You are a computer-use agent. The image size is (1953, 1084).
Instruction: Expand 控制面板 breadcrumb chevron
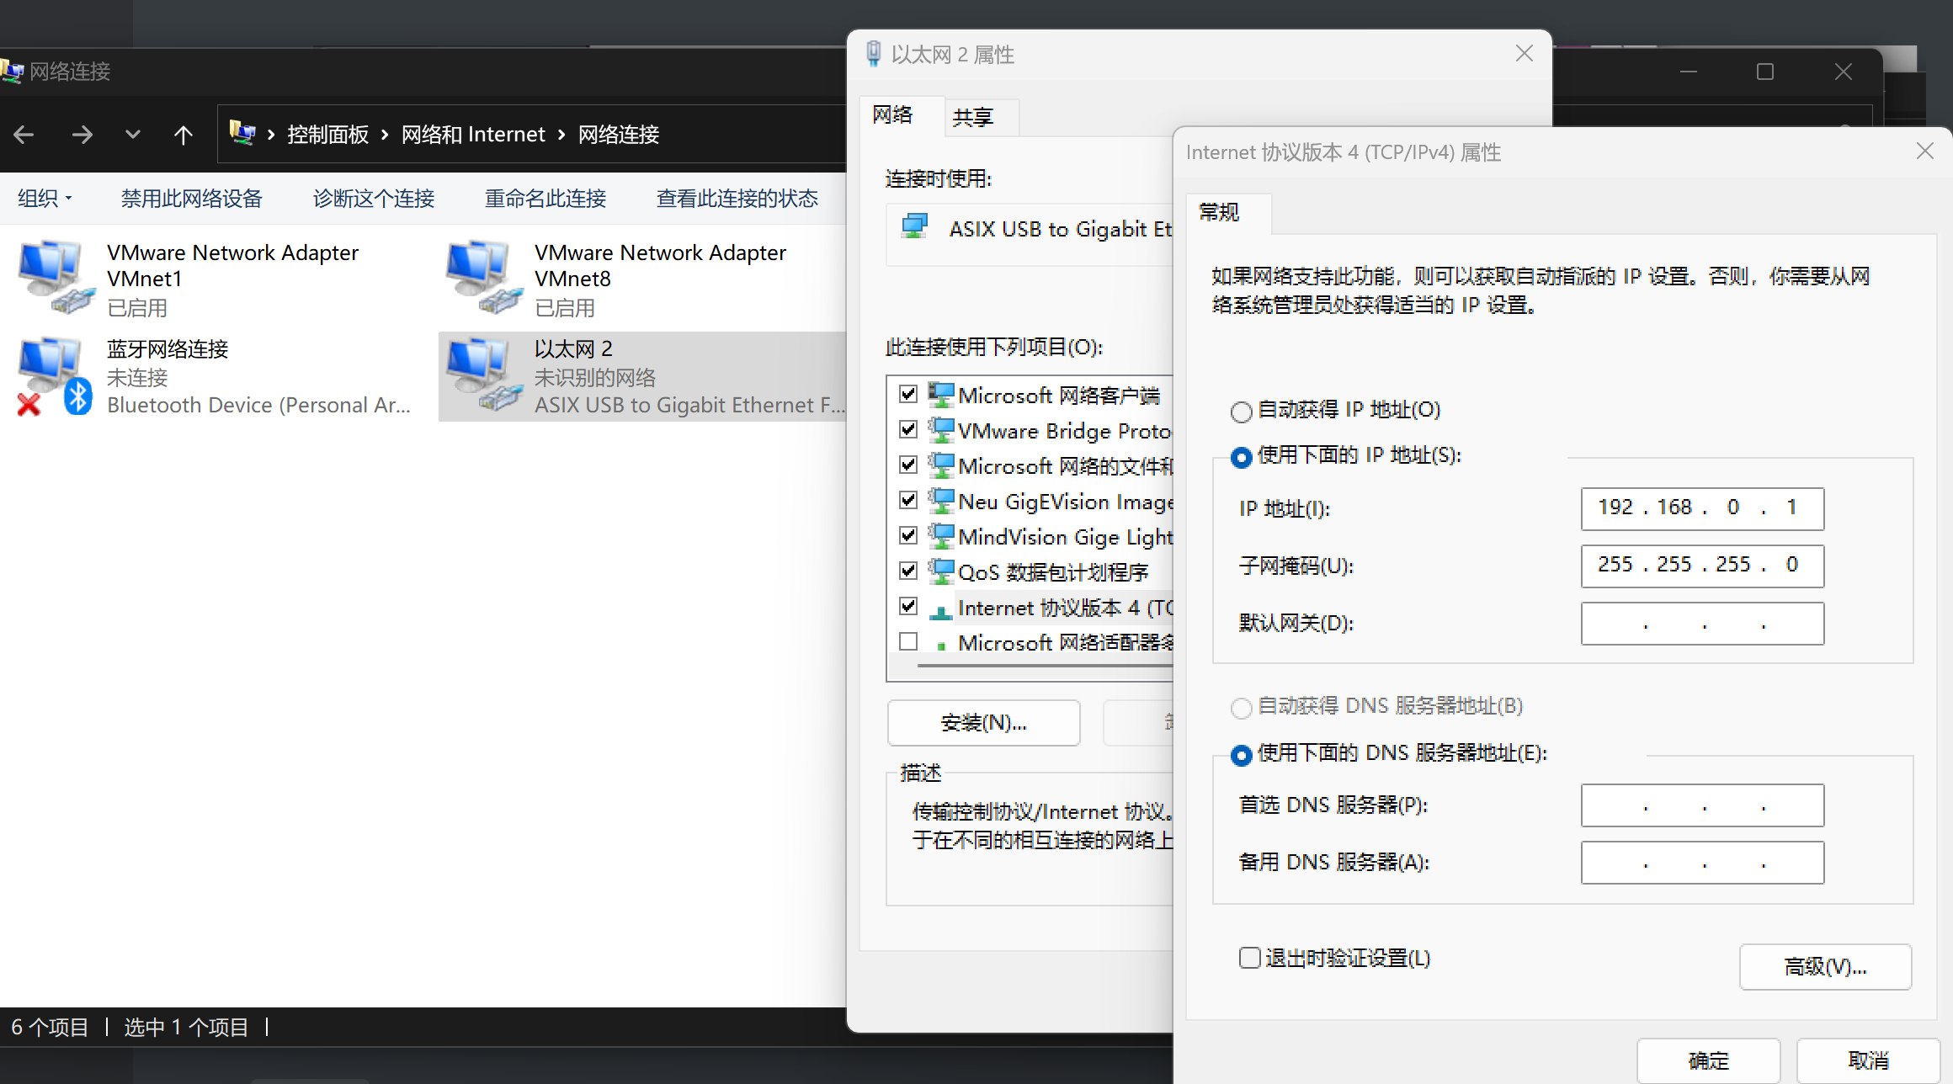385,135
